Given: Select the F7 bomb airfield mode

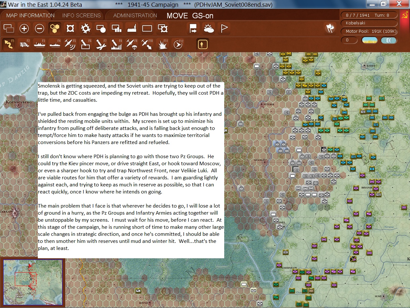Looking at the screenshot, I should [x=101, y=44].
